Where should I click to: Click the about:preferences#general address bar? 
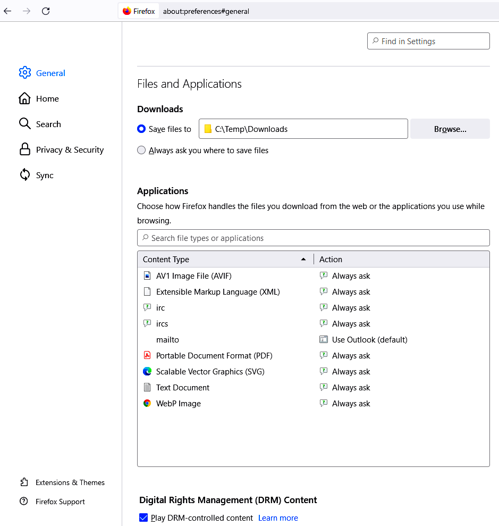point(206,11)
